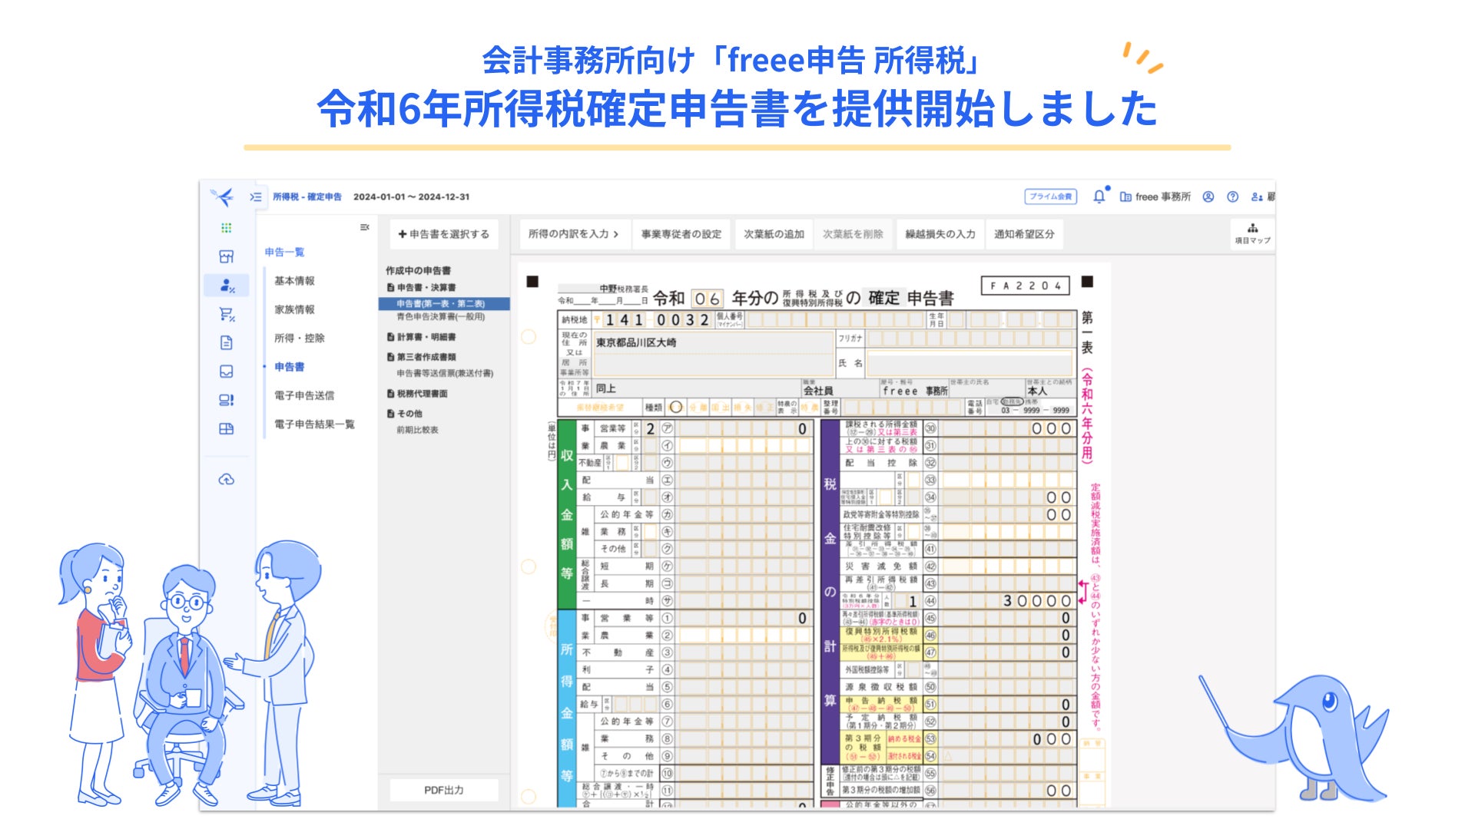This screenshot has width=1475, height=829.
Task: Click the 申告書を選択する button
Action: pyautogui.click(x=444, y=234)
